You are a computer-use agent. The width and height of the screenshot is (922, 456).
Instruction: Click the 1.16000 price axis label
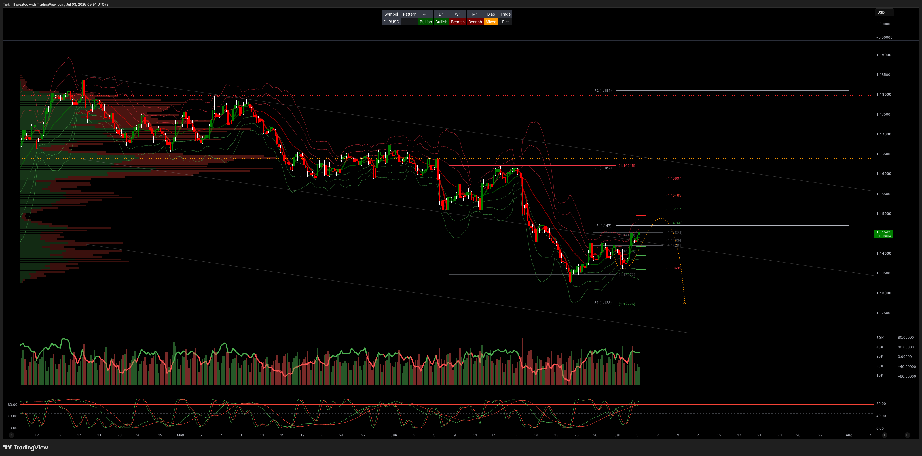pos(884,174)
